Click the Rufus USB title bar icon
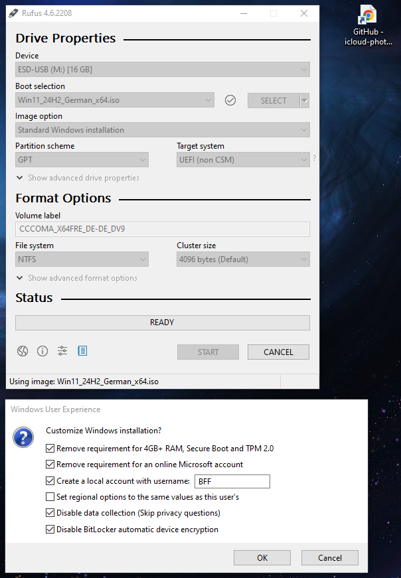This screenshot has height=578, width=401. point(14,13)
